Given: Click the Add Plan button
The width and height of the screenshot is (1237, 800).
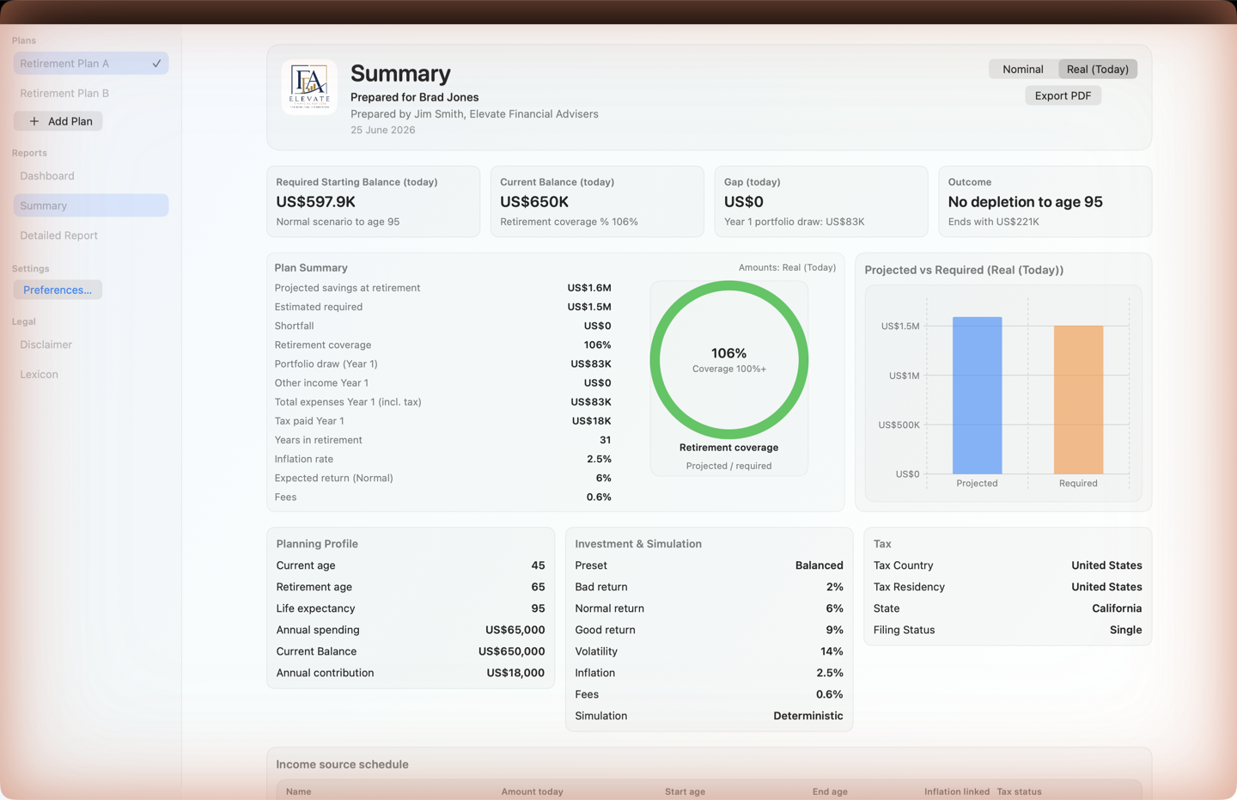Looking at the screenshot, I should click(x=58, y=121).
